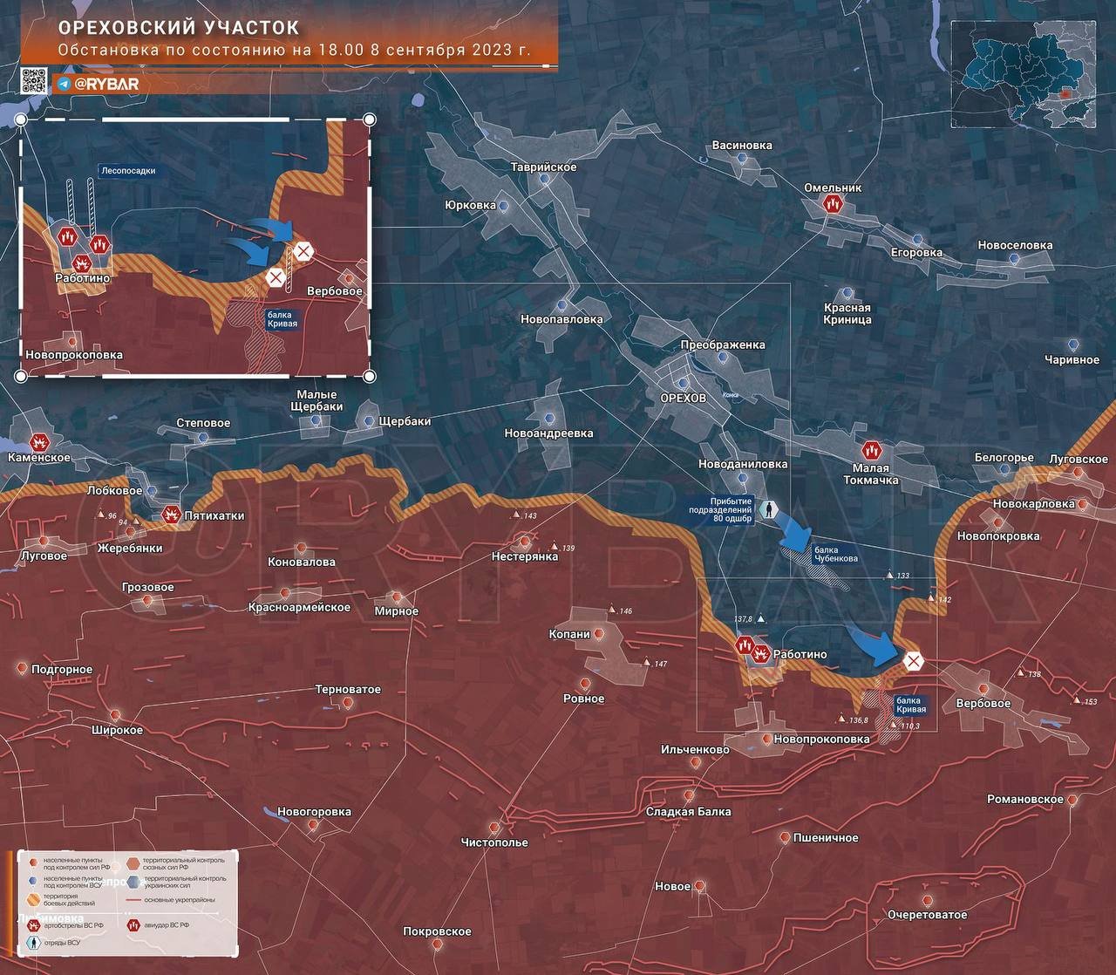The height and width of the screenshot is (975, 1116).
Task: Click the airstrike icon beside Пятихатки
Action: [x=171, y=515]
